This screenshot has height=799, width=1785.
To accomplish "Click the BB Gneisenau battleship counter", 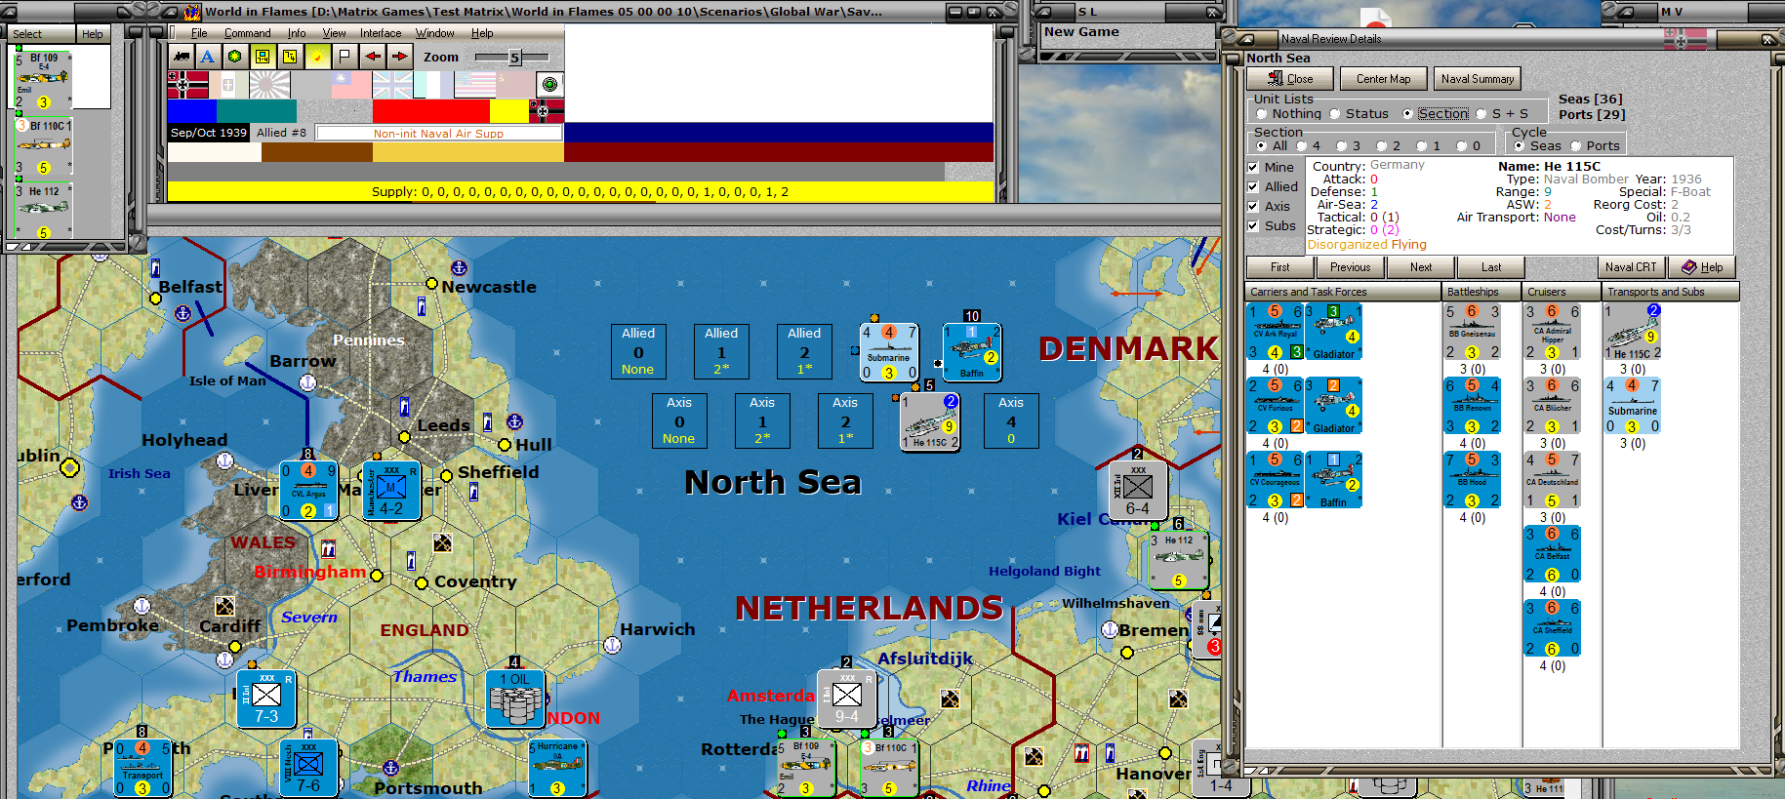I will tap(1473, 332).
